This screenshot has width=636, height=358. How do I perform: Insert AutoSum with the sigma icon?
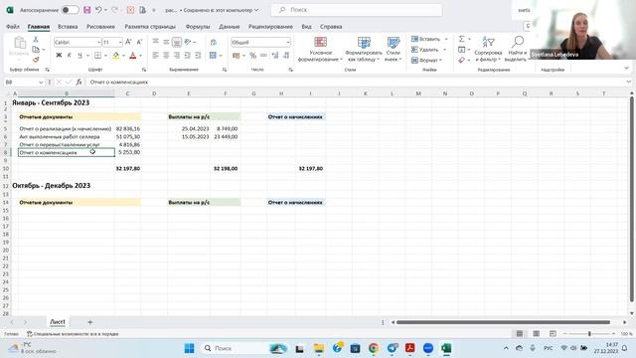pyautogui.click(x=461, y=39)
